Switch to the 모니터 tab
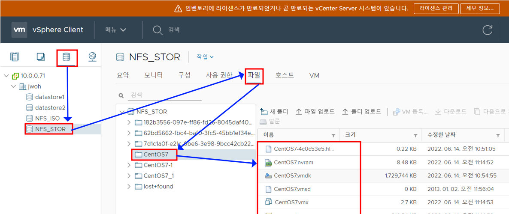This screenshot has height=214, width=509. point(154,75)
